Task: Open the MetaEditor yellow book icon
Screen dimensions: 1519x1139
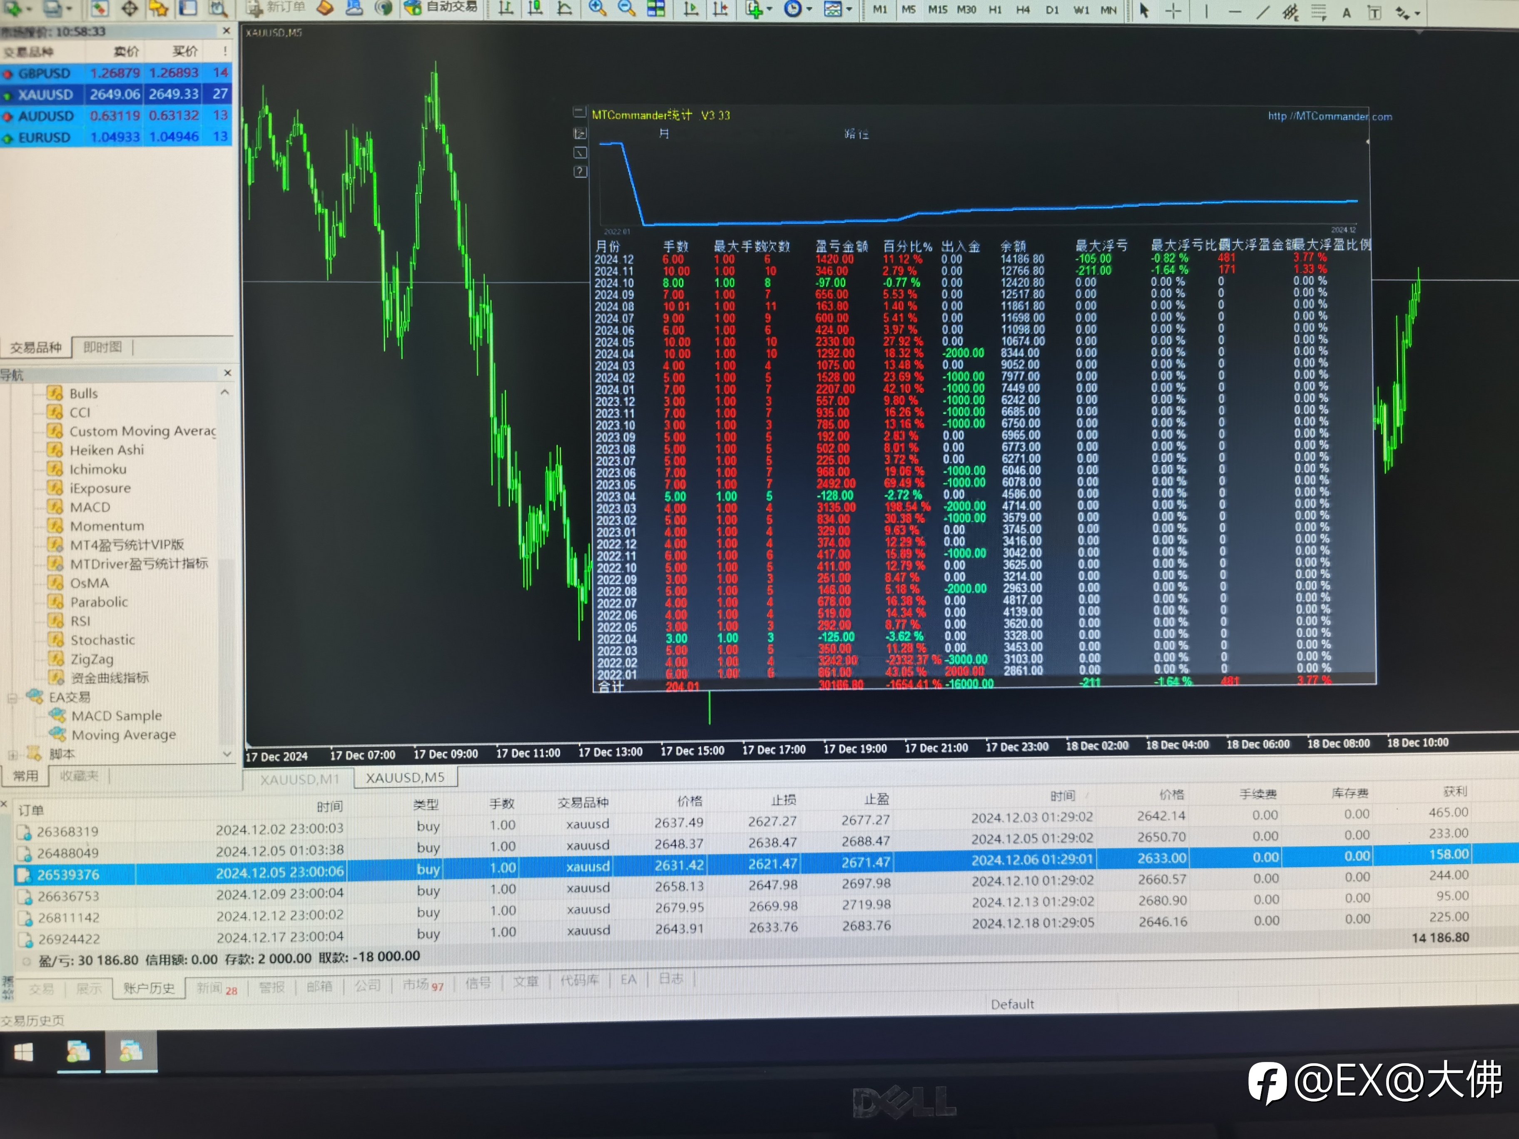Action: pos(326,8)
